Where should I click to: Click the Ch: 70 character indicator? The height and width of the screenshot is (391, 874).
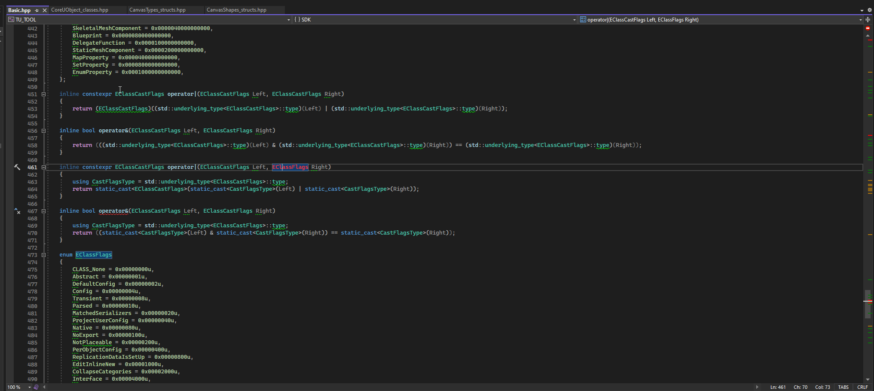click(x=801, y=387)
